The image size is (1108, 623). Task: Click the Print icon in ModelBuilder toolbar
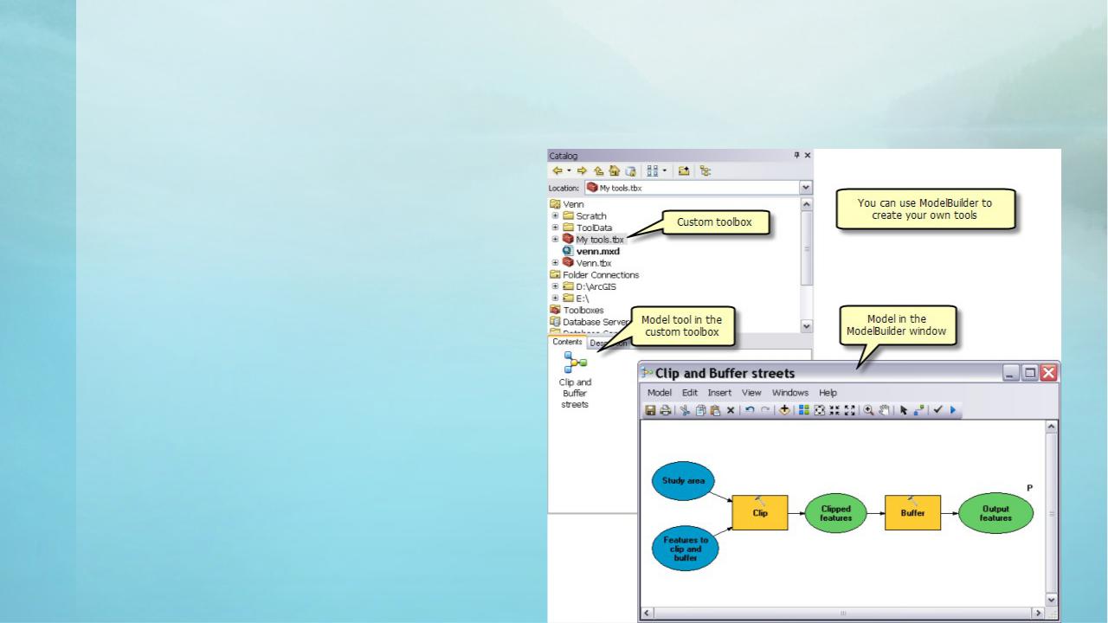click(x=666, y=409)
